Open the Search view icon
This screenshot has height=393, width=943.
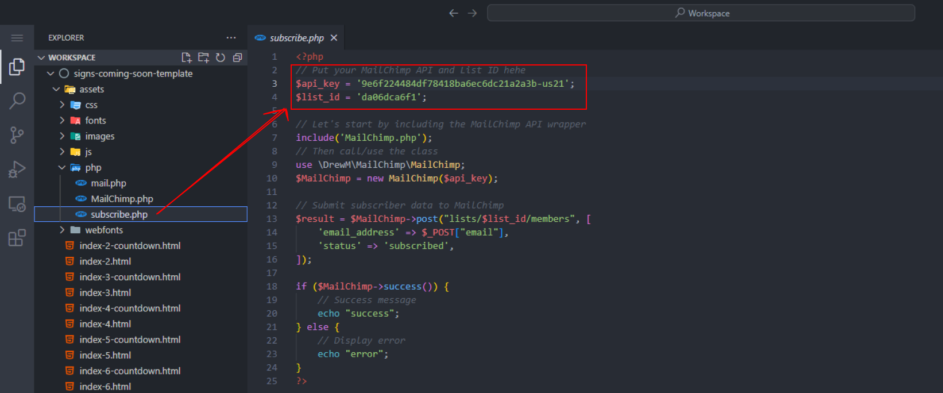coord(17,101)
